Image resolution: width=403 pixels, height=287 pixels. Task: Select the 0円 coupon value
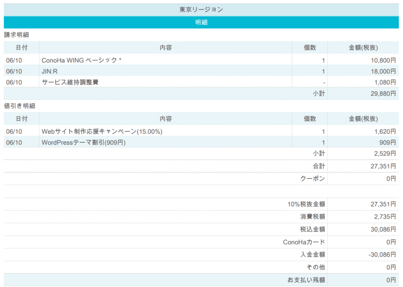391,178
